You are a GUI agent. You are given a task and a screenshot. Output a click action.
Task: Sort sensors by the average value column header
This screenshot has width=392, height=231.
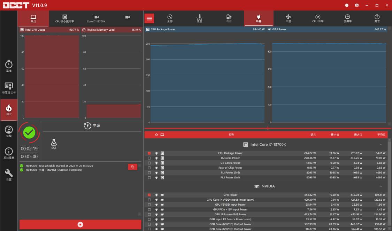381,134
